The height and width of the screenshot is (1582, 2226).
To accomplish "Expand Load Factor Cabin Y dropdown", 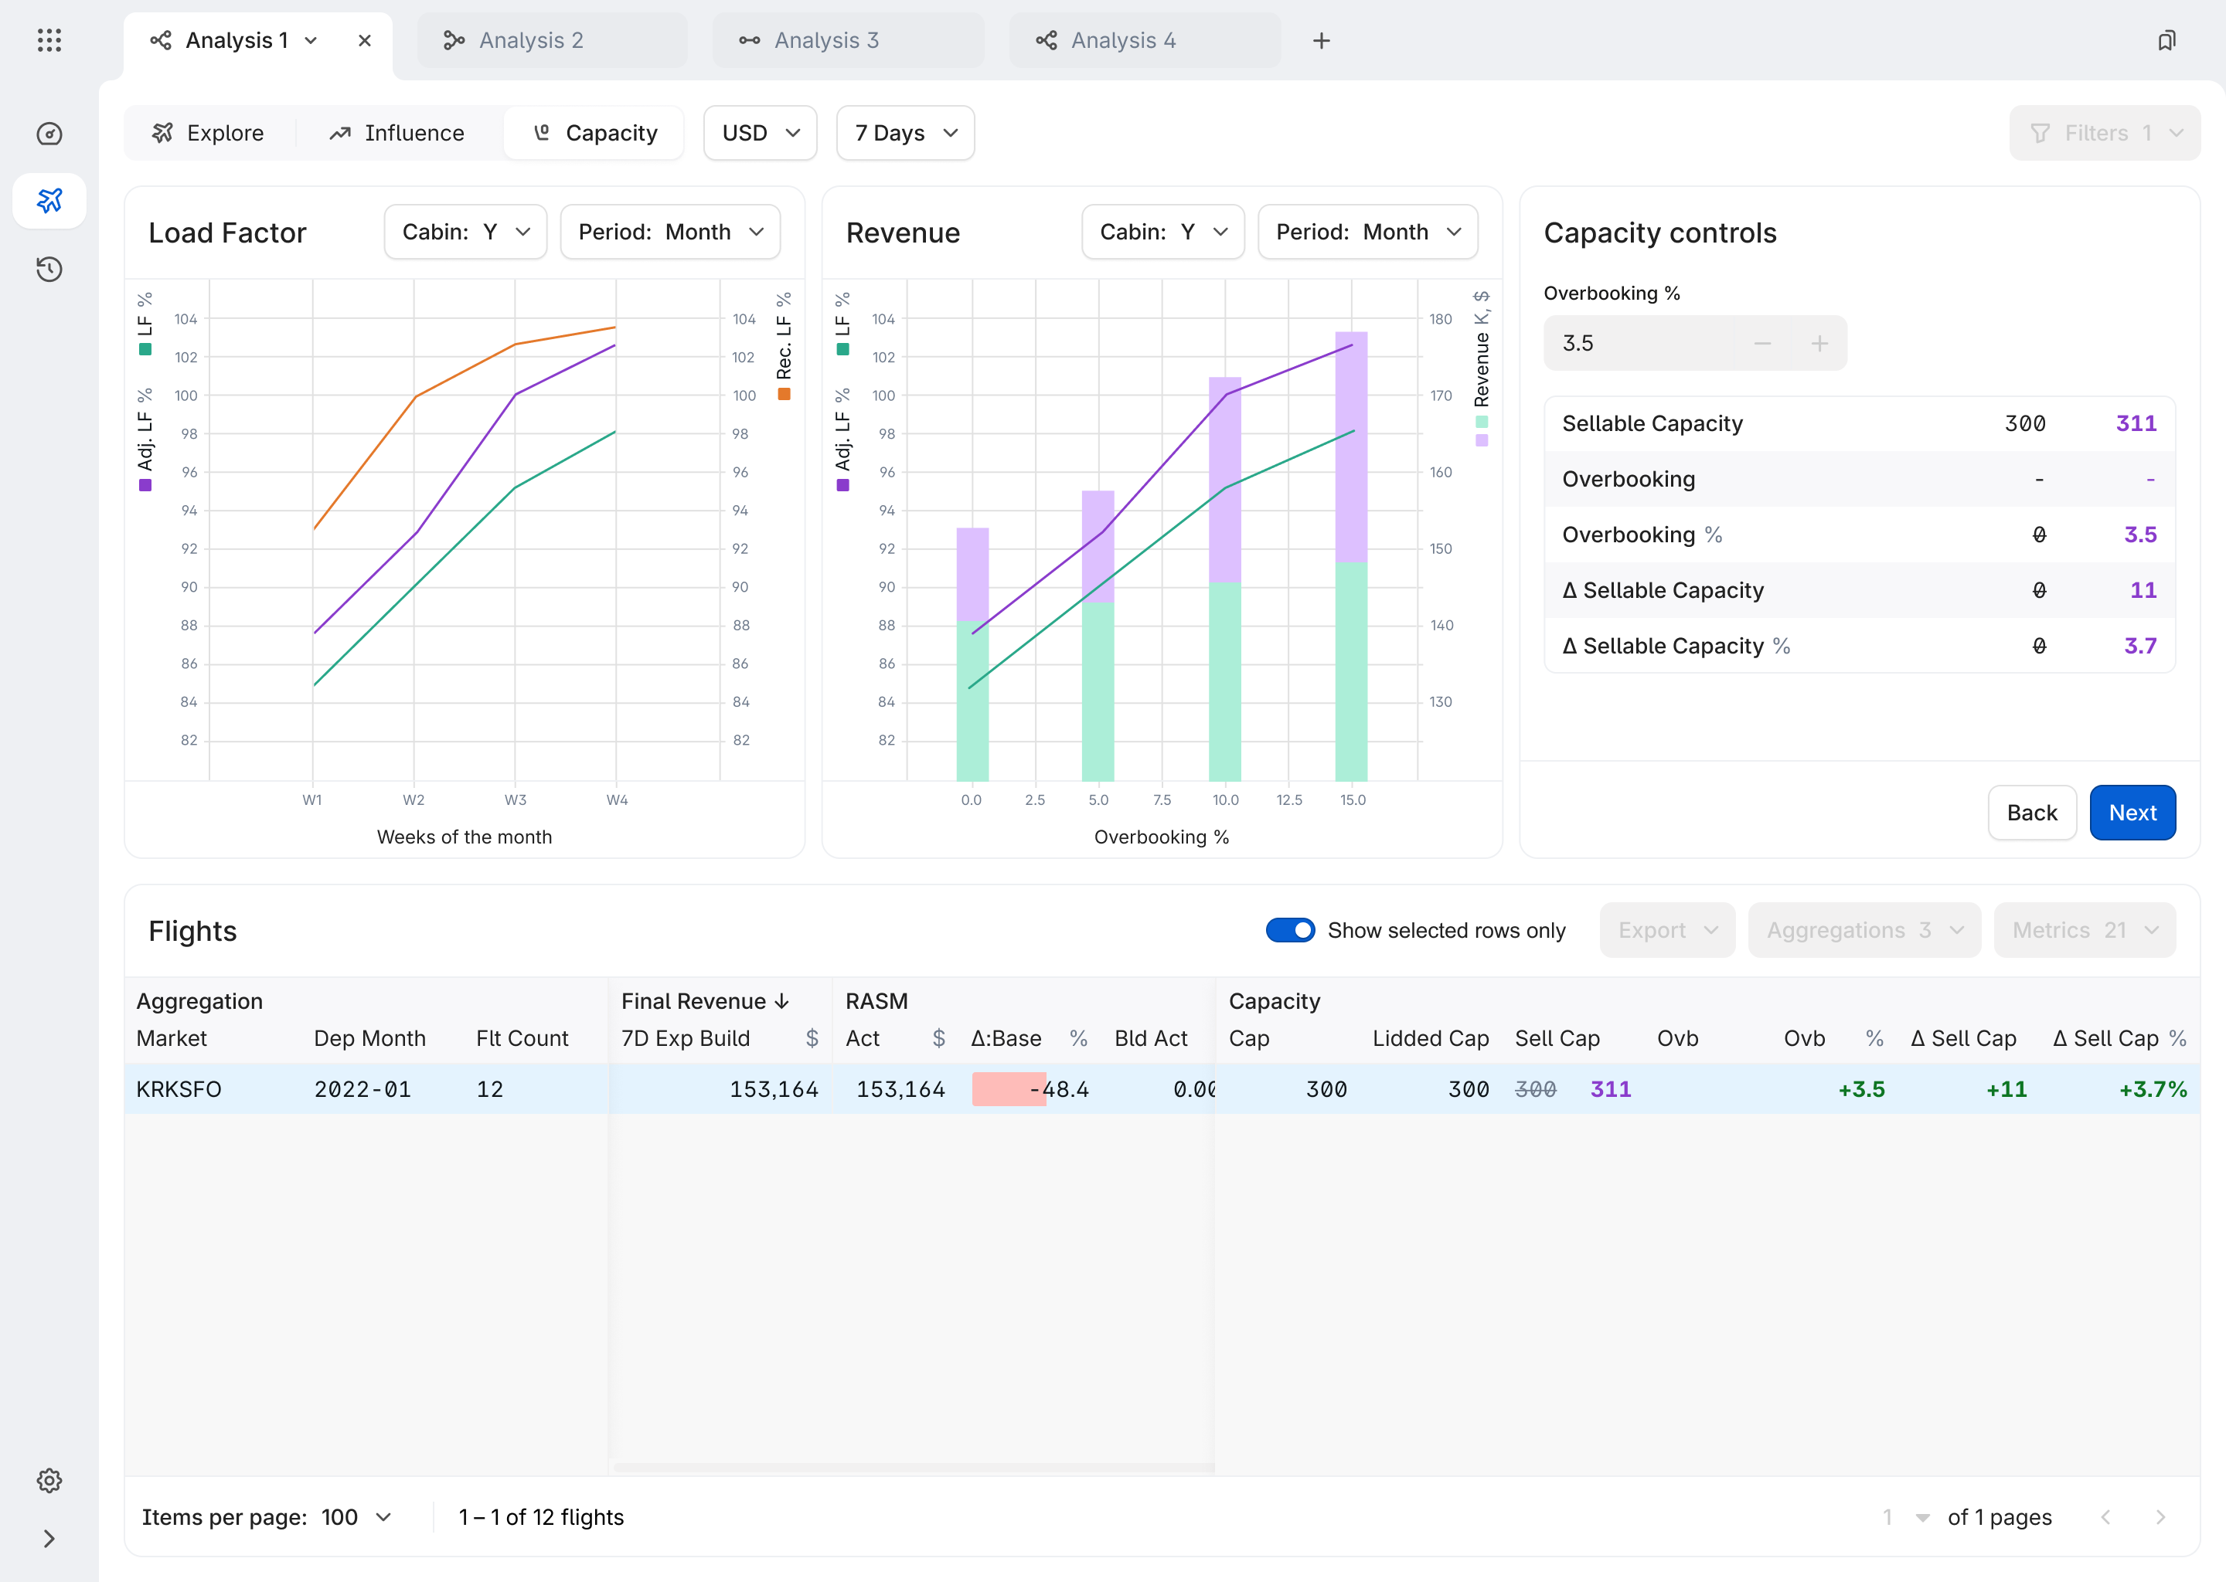I will tap(465, 232).
